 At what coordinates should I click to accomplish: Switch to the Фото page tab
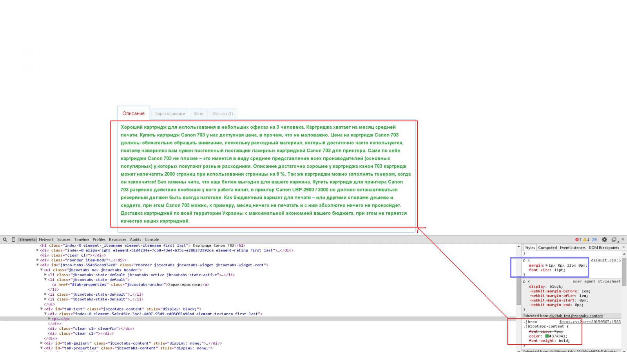click(x=199, y=114)
